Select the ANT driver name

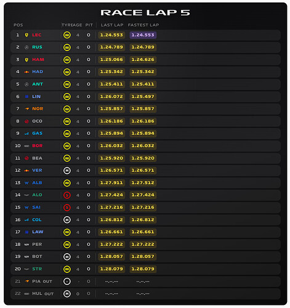click(38, 84)
